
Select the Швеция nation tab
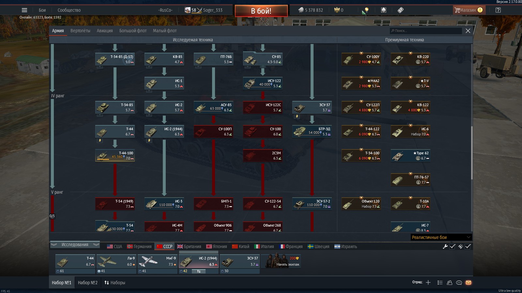coord(318,246)
